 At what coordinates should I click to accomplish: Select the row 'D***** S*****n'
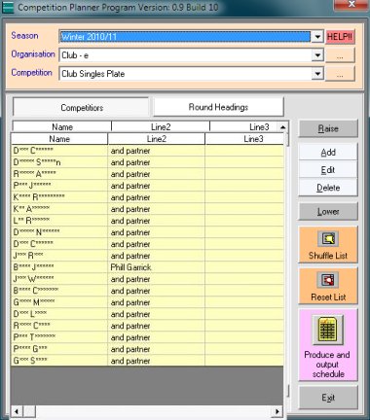point(147,162)
